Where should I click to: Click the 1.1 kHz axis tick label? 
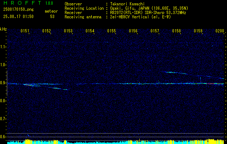click(x=3, y=47)
